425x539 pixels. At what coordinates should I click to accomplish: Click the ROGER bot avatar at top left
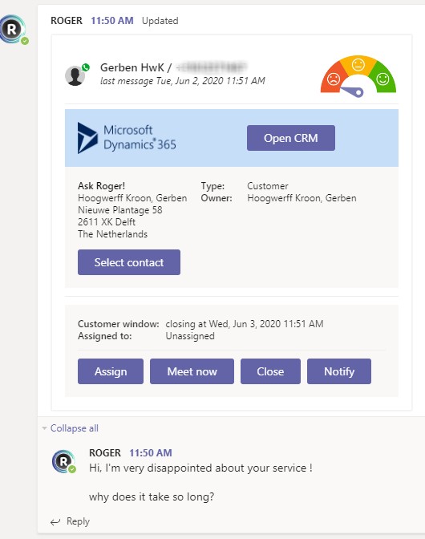pos(13,30)
